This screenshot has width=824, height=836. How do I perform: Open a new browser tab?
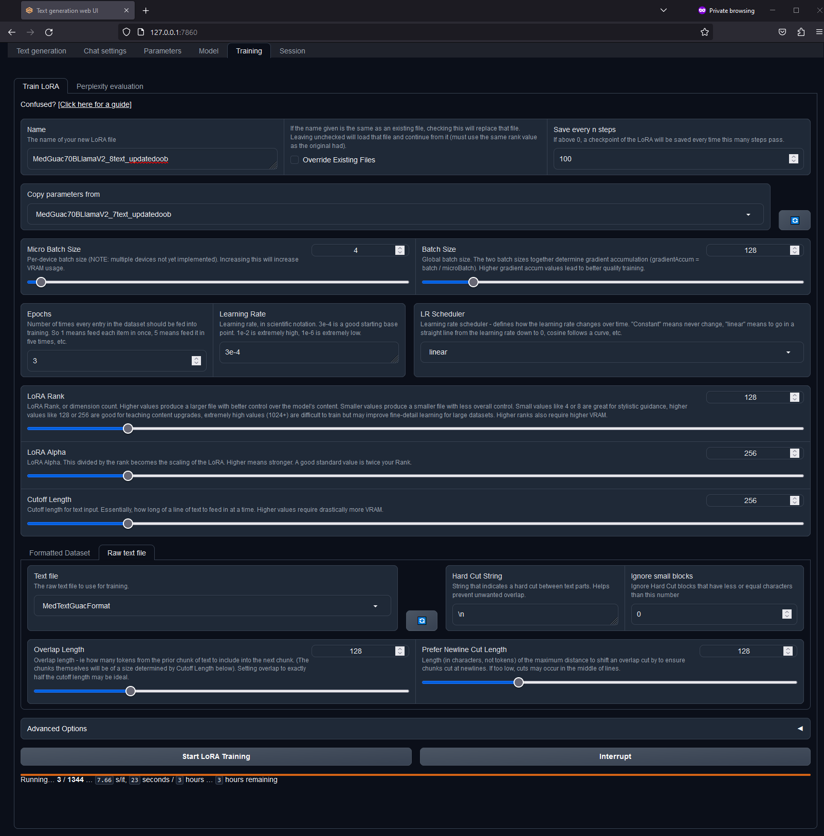pyautogui.click(x=146, y=11)
